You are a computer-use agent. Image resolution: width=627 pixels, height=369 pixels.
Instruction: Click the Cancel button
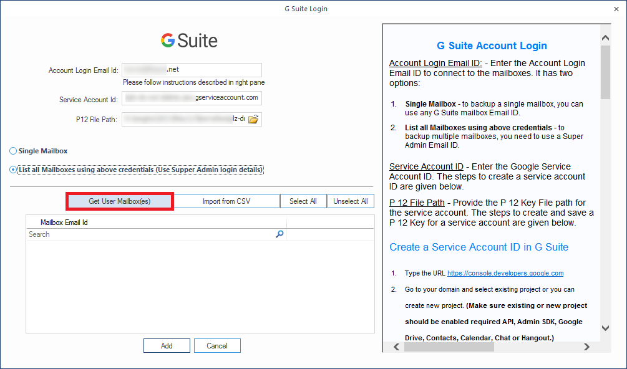[217, 346]
